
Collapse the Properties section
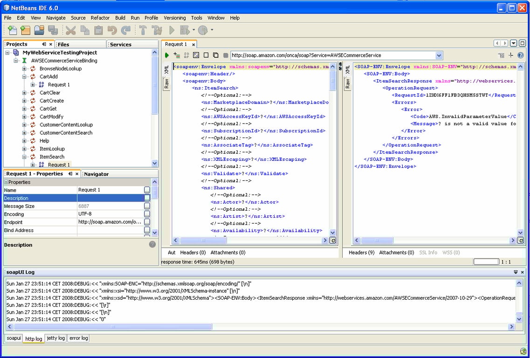tap(7, 182)
